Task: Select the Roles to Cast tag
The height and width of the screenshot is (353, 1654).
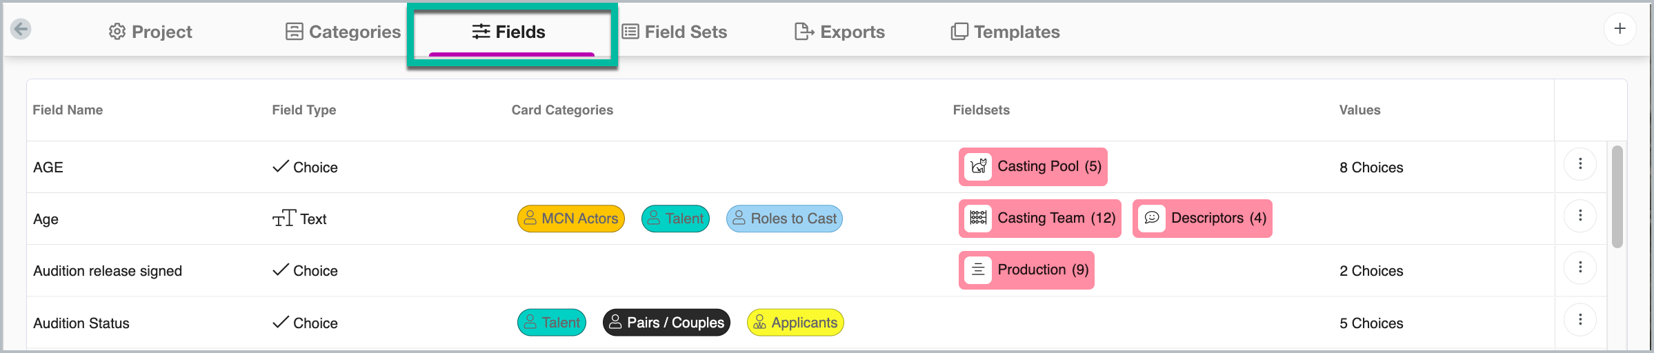Action: click(x=784, y=219)
